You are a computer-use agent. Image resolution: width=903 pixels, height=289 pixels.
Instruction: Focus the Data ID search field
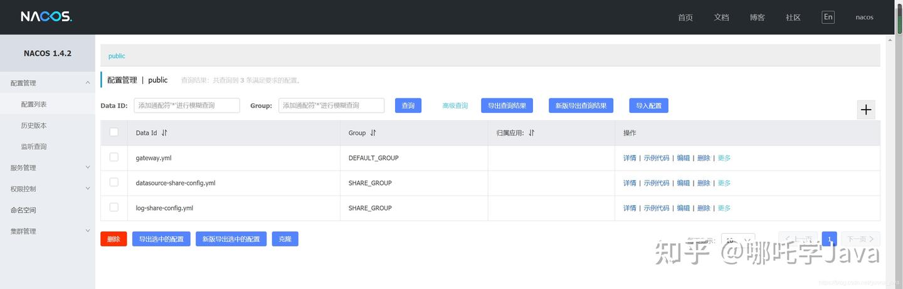(x=187, y=105)
